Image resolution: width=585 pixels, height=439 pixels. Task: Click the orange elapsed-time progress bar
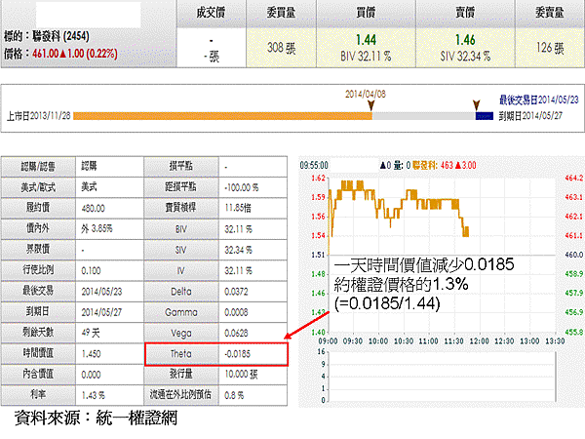click(x=222, y=116)
